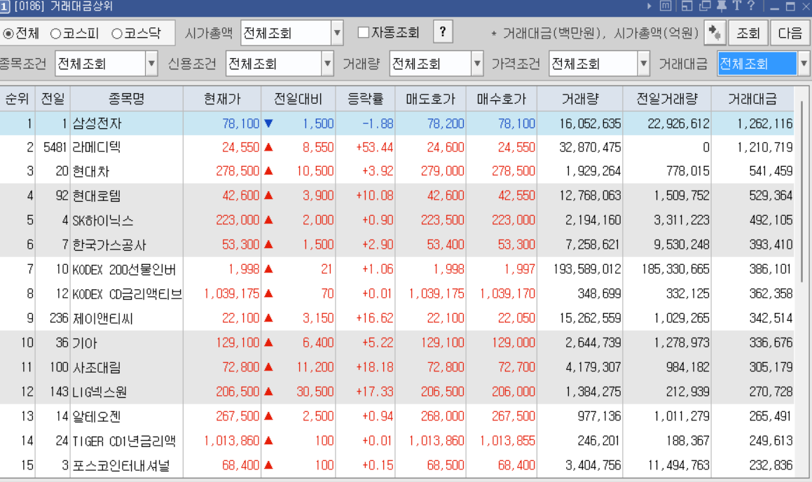Open the highlighted 거래대금 filter dropdown
The image size is (812, 482).
(804, 64)
